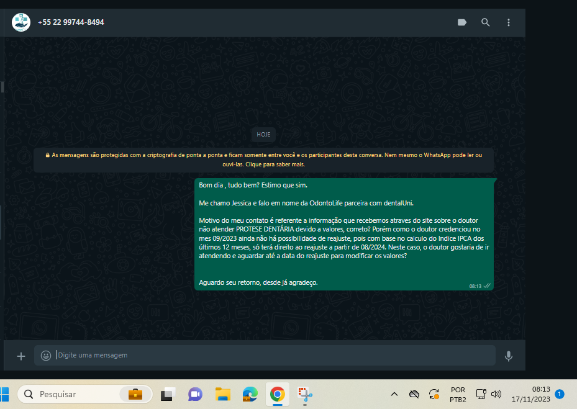Open the attach plus button

coord(21,356)
